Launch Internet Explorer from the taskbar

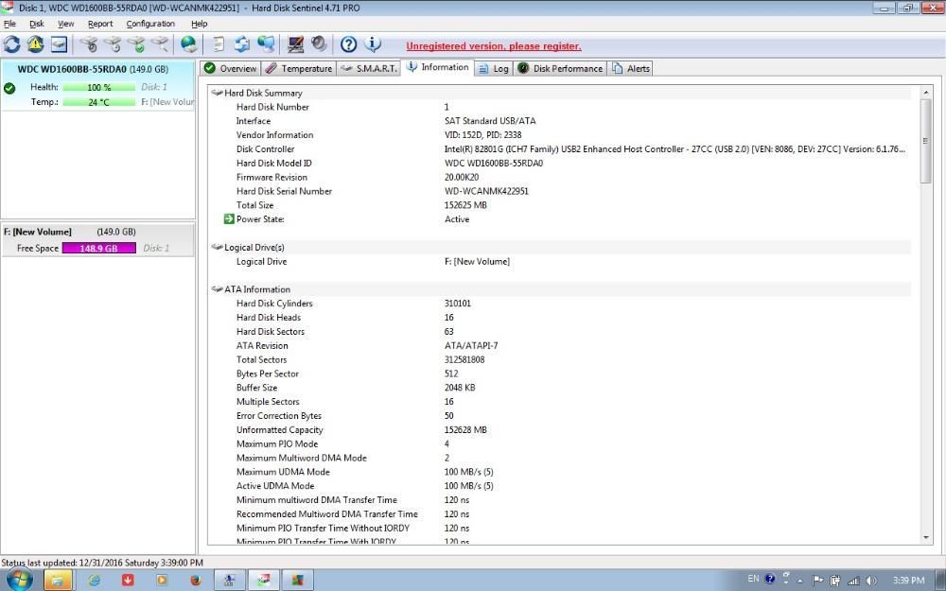tap(94, 581)
